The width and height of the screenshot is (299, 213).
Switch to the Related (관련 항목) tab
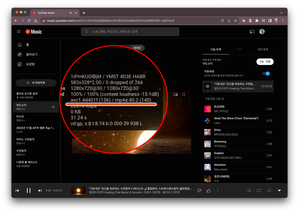pyautogui.click(x=263, y=50)
